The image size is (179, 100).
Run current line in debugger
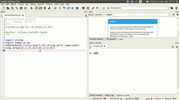pyautogui.click(x=60, y=8)
